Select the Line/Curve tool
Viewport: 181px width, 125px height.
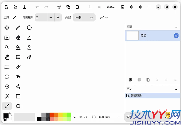coord(18,87)
